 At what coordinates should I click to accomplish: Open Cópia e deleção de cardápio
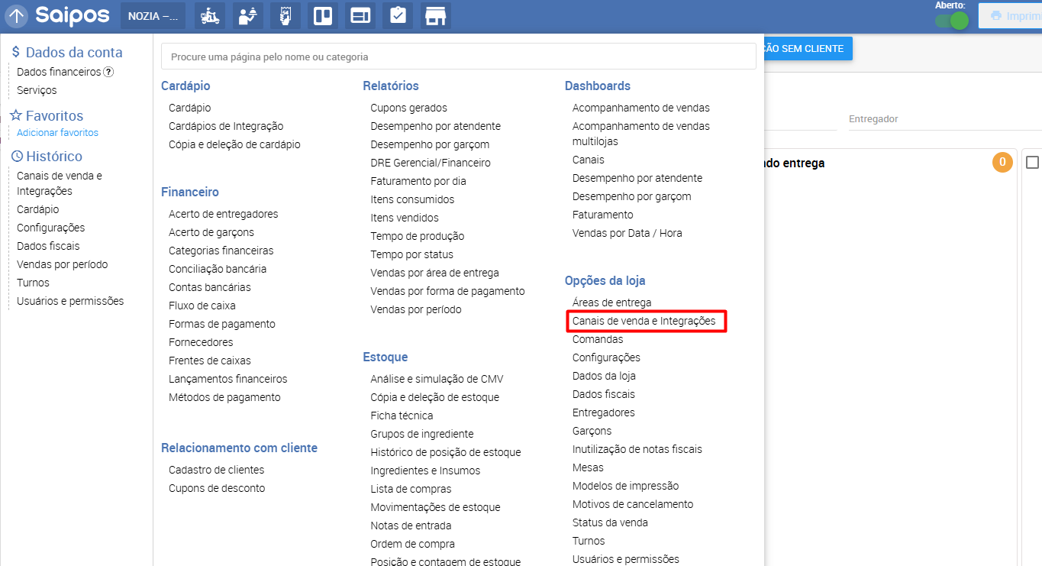pos(234,144)
